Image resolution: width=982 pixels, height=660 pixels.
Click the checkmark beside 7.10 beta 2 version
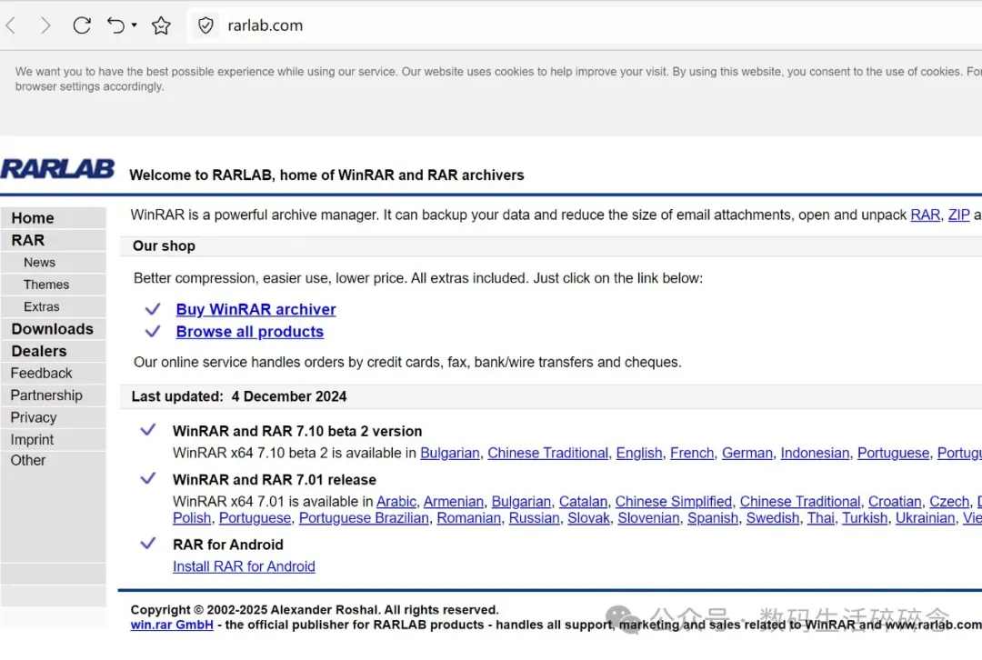[148, 430]
